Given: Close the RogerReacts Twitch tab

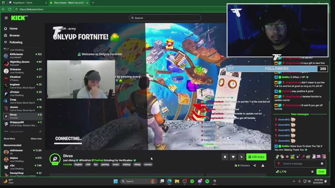Looking at the screenshot, I should [x=46, y=3].
